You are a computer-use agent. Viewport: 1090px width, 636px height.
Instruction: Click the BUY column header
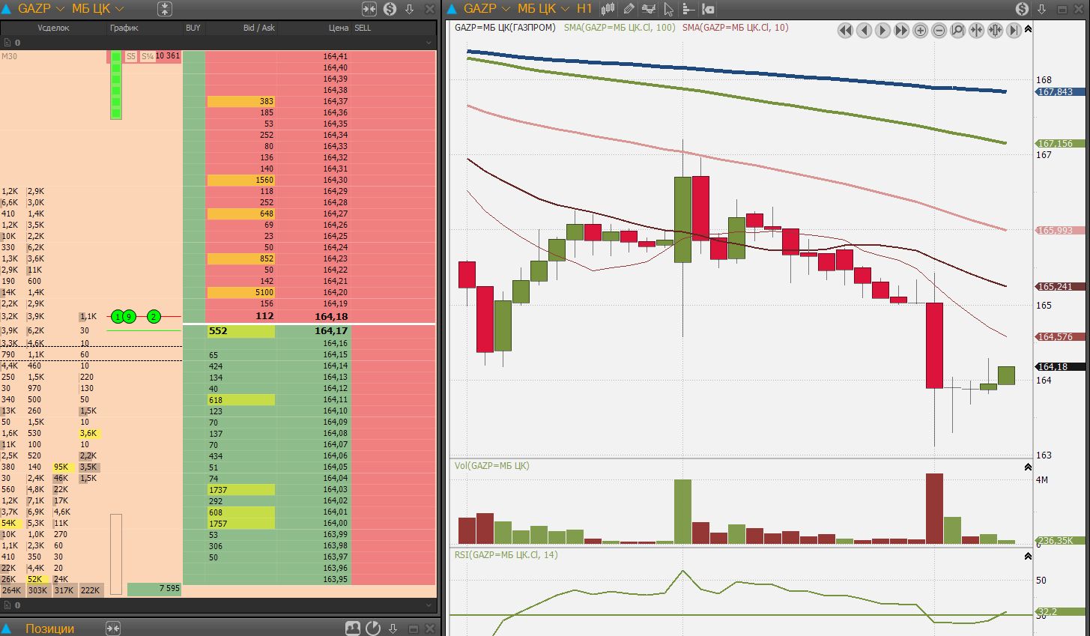tap(193, 28)
